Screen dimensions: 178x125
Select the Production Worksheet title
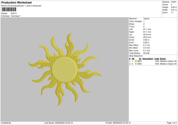click(16, 2)
